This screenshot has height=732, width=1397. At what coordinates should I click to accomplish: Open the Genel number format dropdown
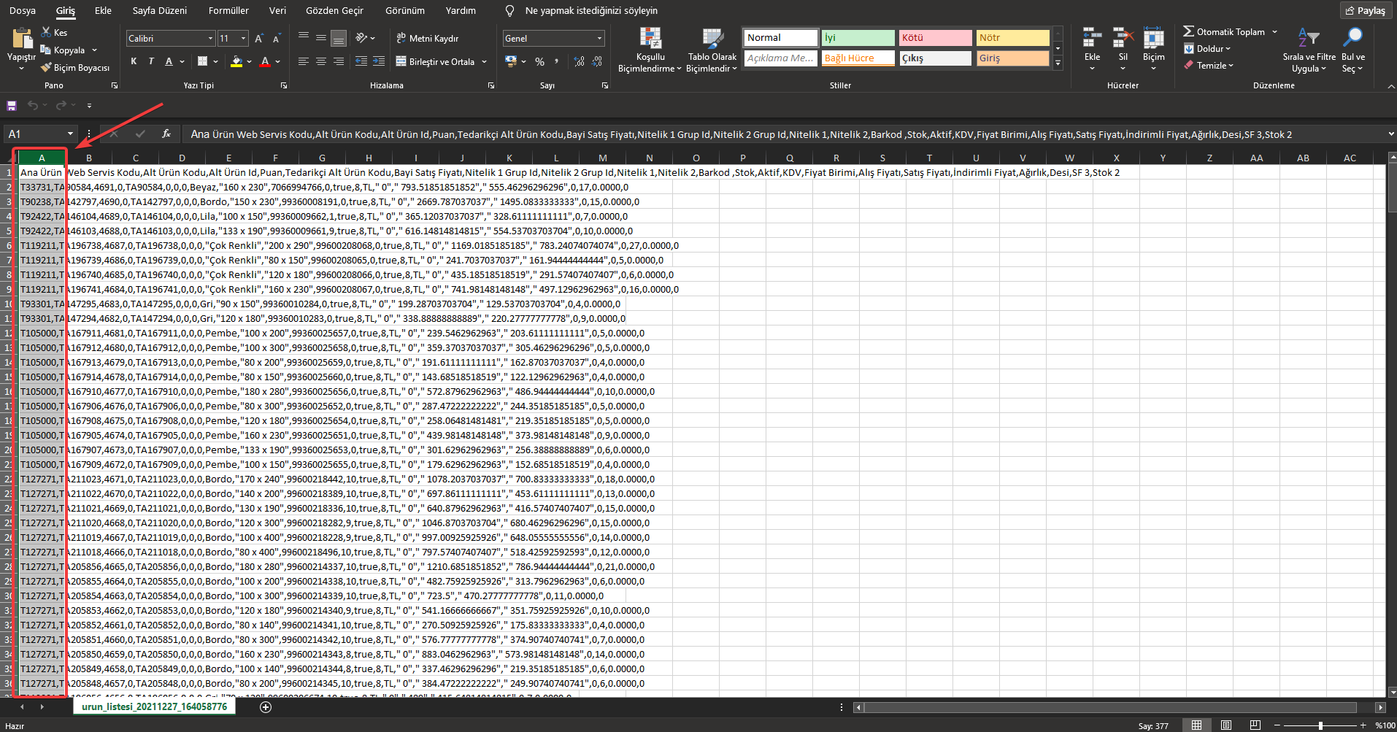click(x=600, y=38)
